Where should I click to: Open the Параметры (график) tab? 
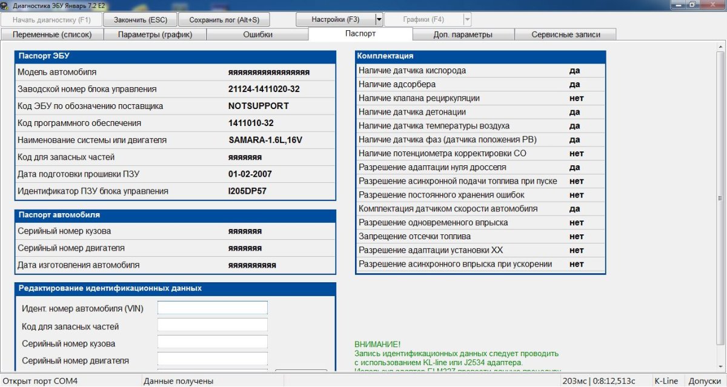click(155, 35)
